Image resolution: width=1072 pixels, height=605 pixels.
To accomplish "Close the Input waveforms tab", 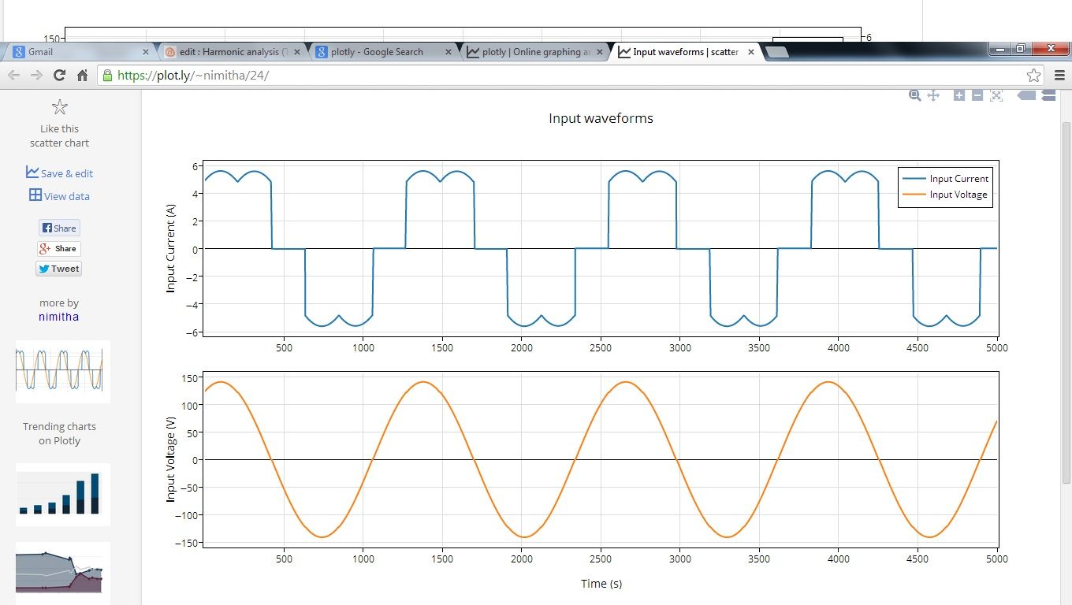I will [750, 52].
